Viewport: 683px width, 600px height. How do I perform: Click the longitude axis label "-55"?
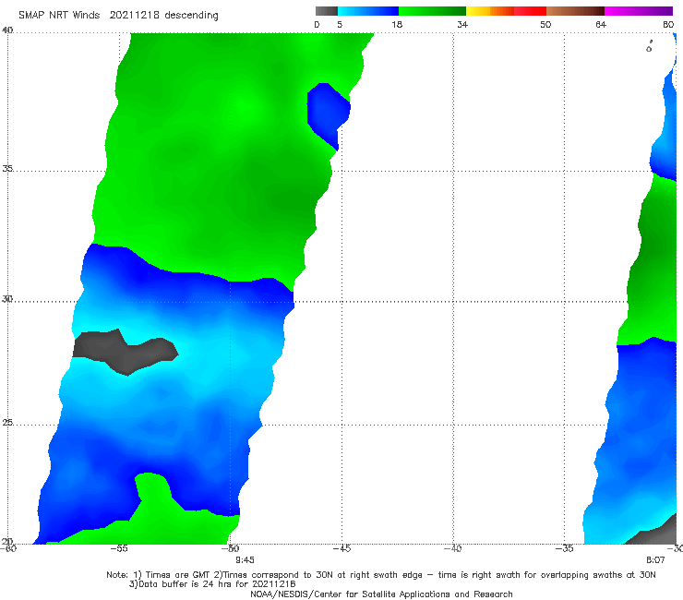click(x=119, y=548)
